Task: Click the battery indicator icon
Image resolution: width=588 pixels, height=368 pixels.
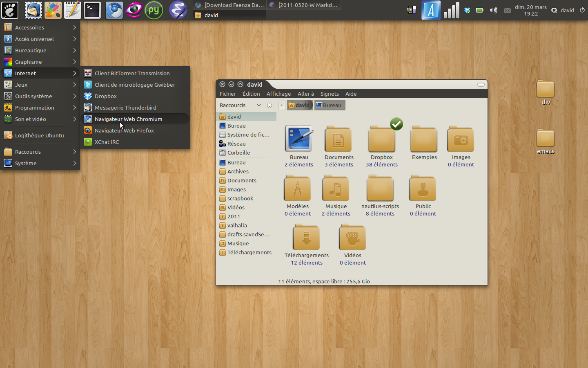Action: (x=480, y=10)
